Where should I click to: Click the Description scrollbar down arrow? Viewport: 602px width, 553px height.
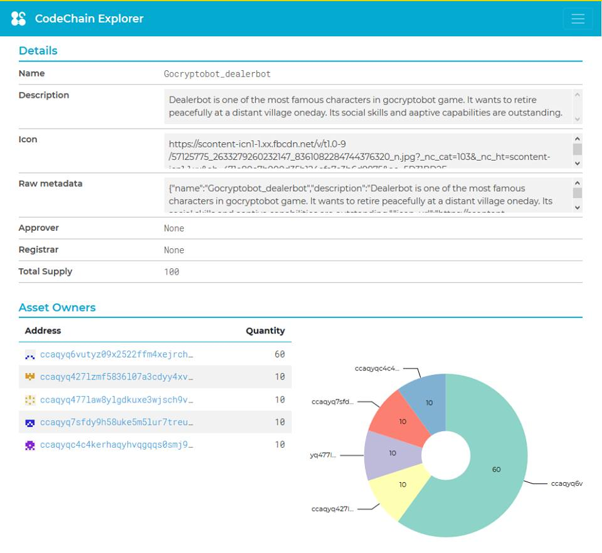pyautogui.click(x=577, y=119)
